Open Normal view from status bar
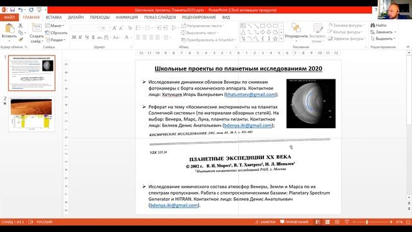Image resolution: width=412 pixels, height=232 pixels. point(317,222)
